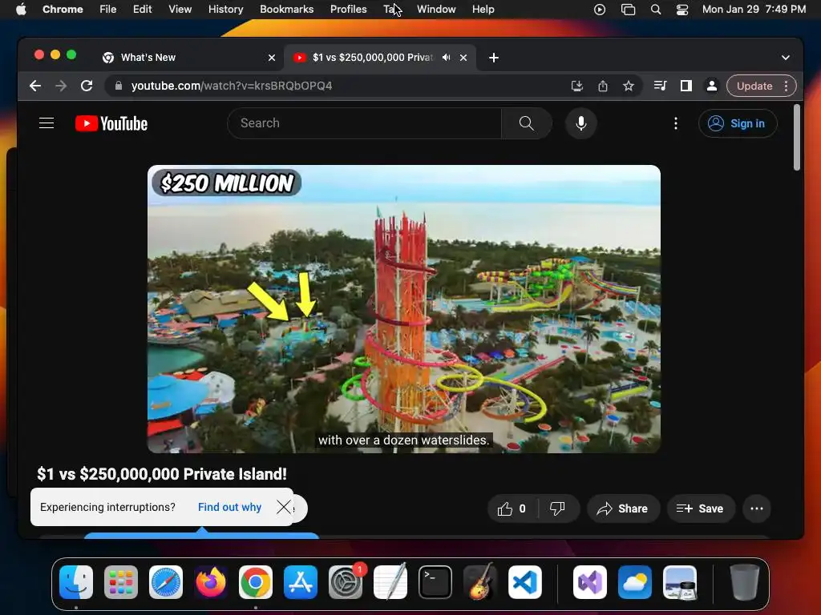Open the Trash in the Dock

[x=745, y=582]
